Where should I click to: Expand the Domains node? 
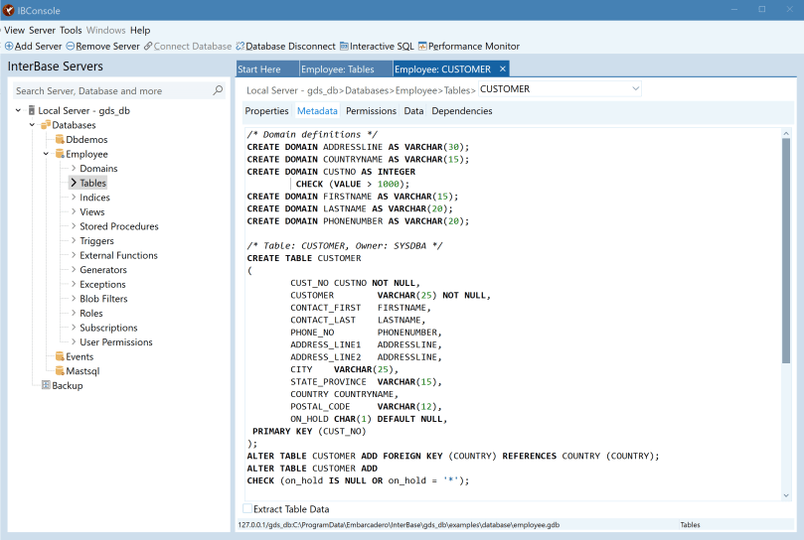point(74,168)
